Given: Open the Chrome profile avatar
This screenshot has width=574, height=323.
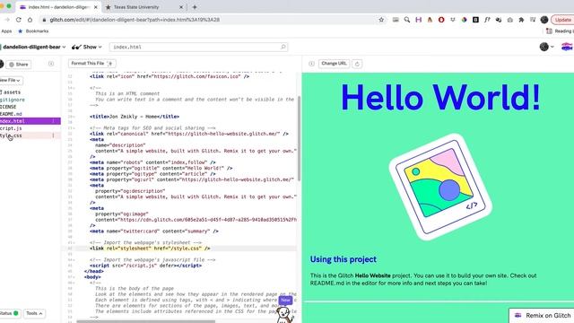Looking at the screenshot, I should 544,20.
